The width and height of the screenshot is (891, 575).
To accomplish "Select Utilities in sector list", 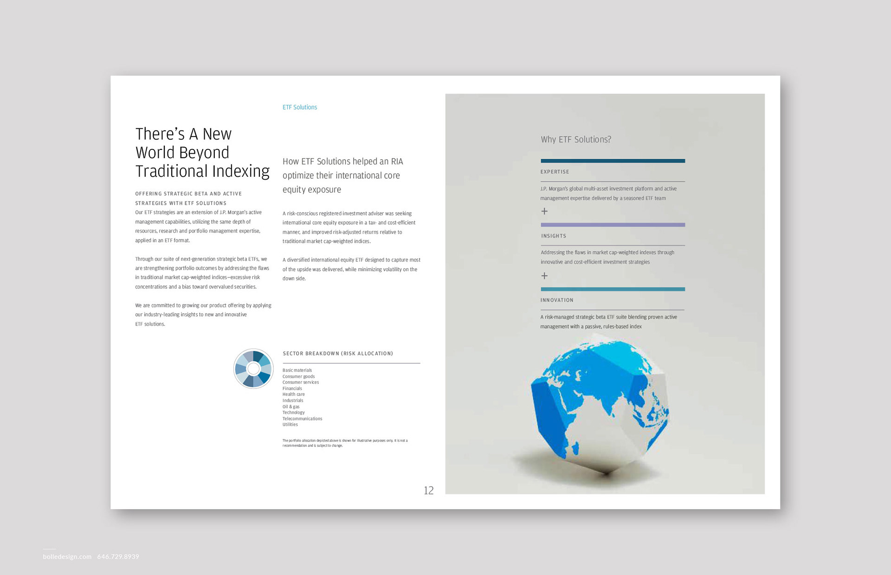I will tap(290, 425).
